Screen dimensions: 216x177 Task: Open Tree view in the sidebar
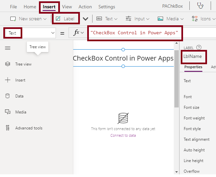23,64
